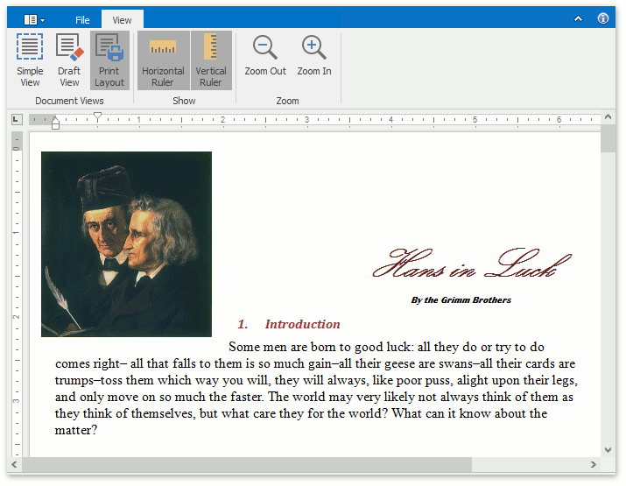Collapse the ribbon with the chevron
Screen dimensions: 626x486
pyautogui.click(x=579, y=18)
